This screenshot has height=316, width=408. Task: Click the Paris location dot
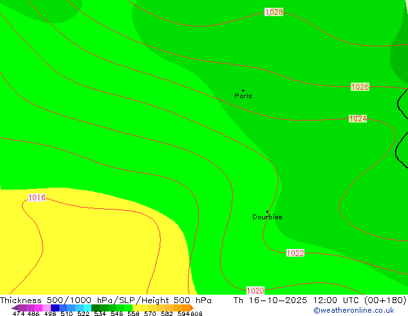[x=243, y=90]
